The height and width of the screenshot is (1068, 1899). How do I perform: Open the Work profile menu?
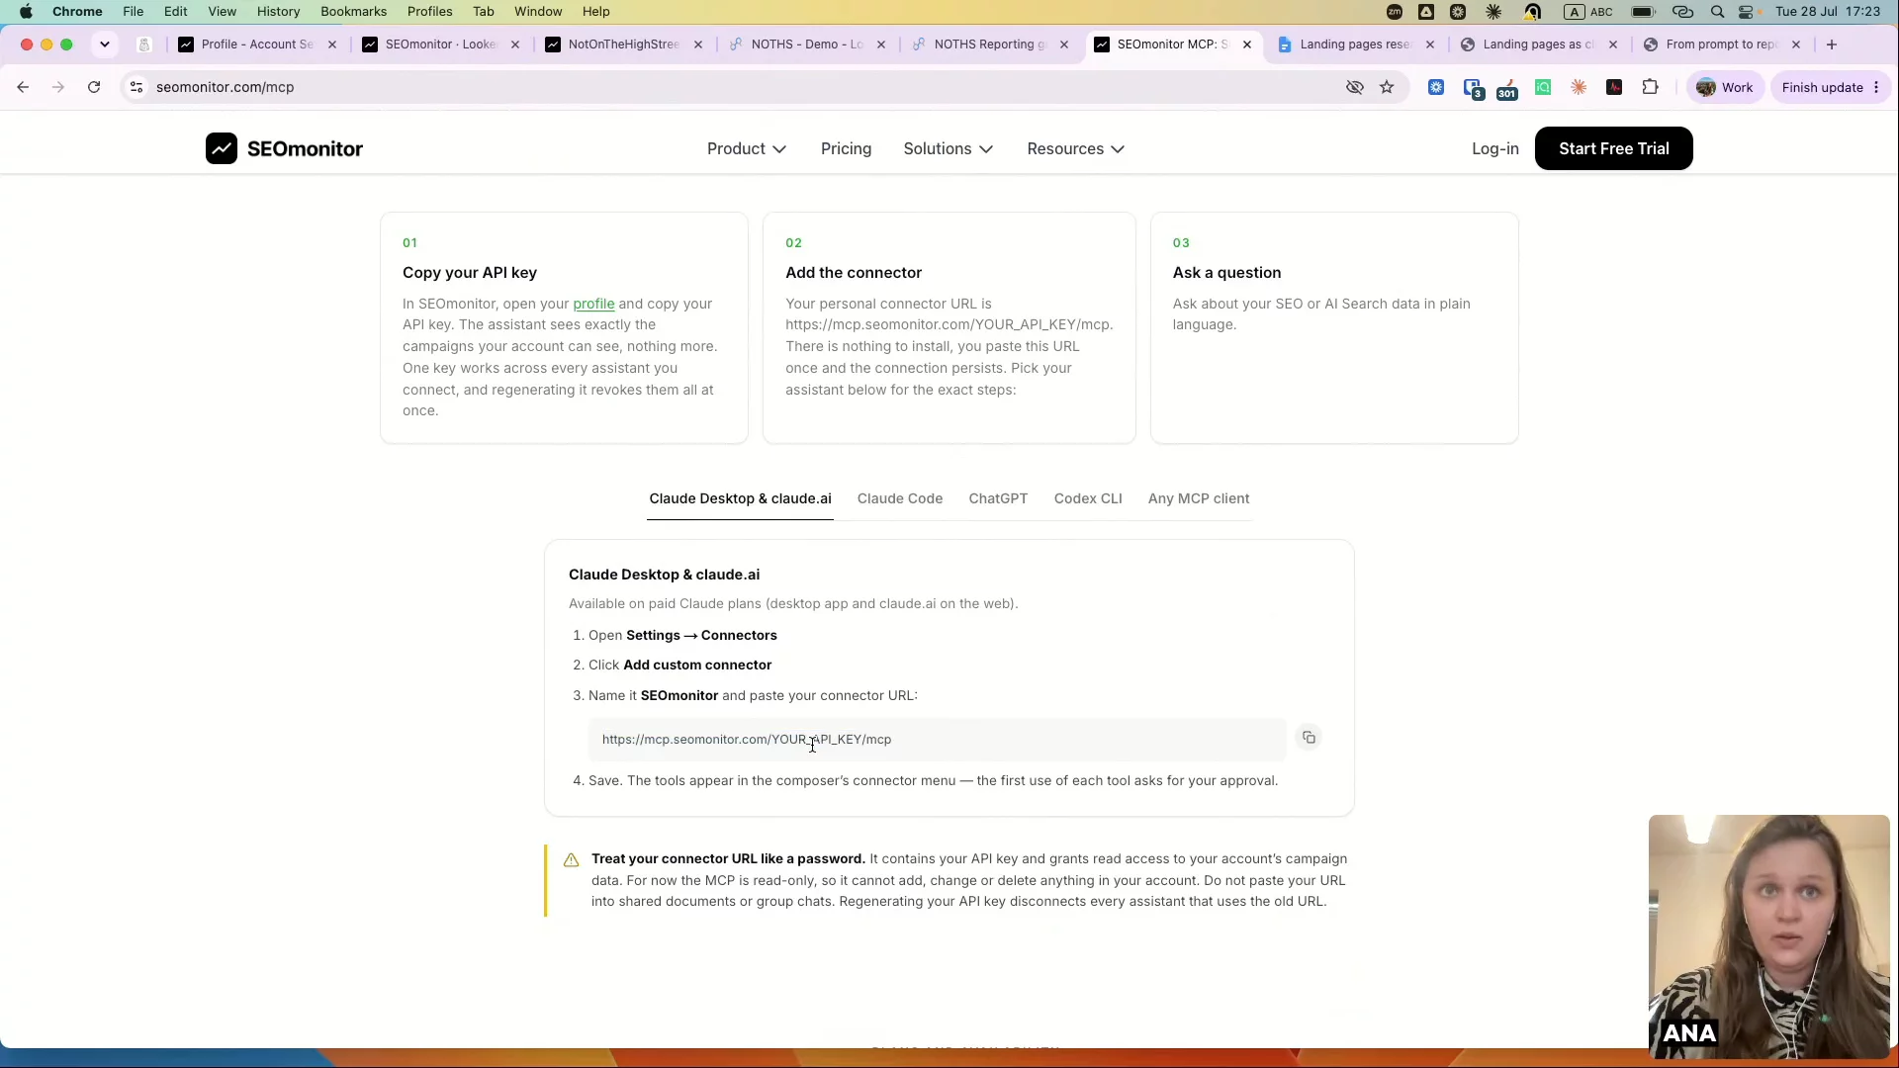tap(1724, 87)
